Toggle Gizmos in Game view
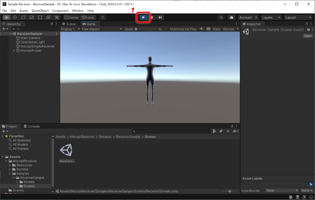This screenshot has width=315, height=200. [x=228, y=29]
